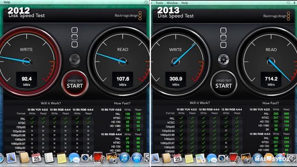This screenshot has width=297, height=167.
Task: Click the 714.2 MB/s read reading
Action: pos(271,81)
